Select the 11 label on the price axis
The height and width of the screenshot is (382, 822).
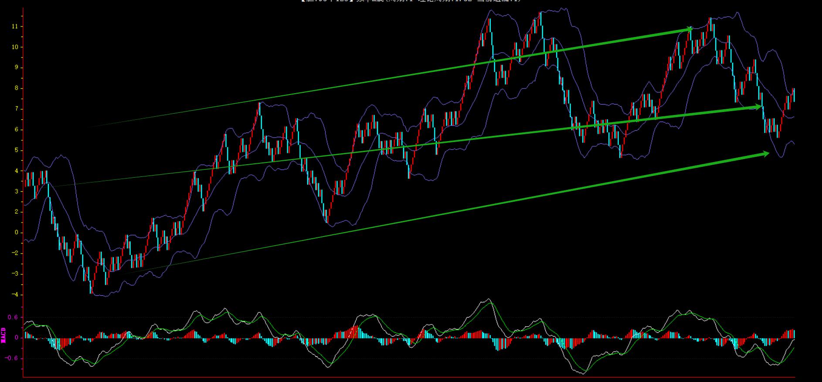coord(16,27)
